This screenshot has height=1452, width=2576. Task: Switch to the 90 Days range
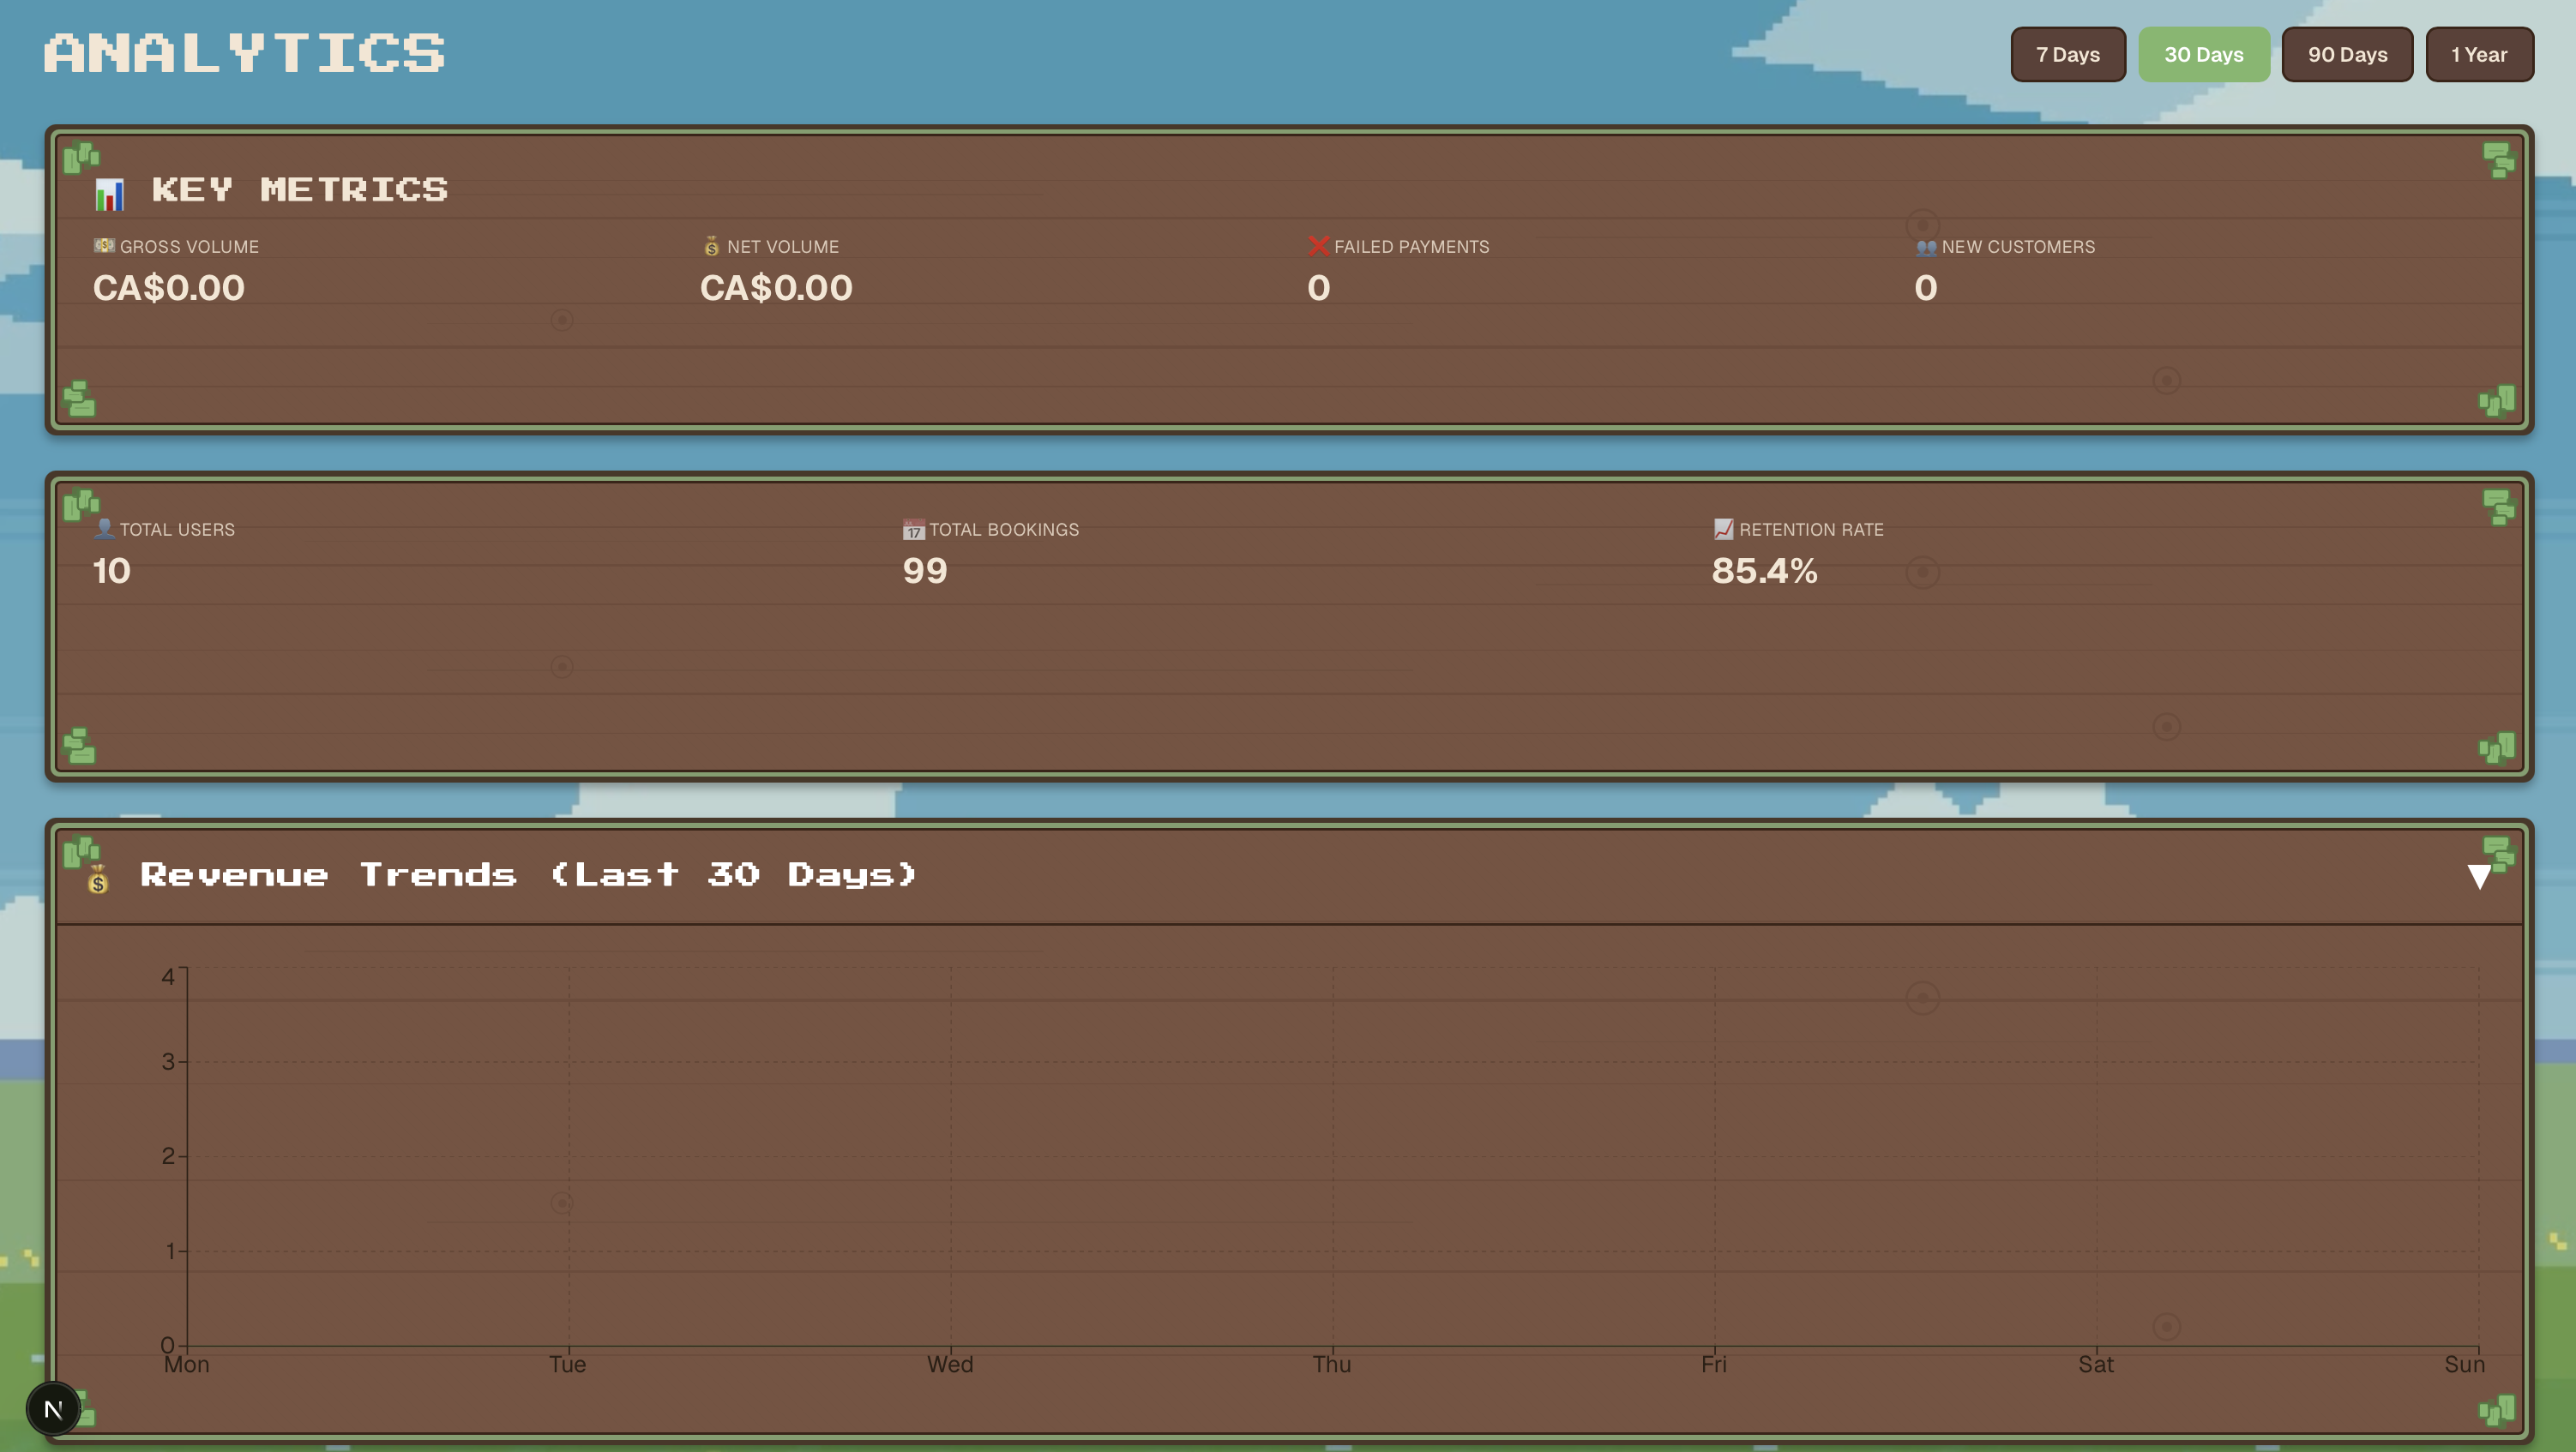pyautogui.click(x=2347, y=55)
